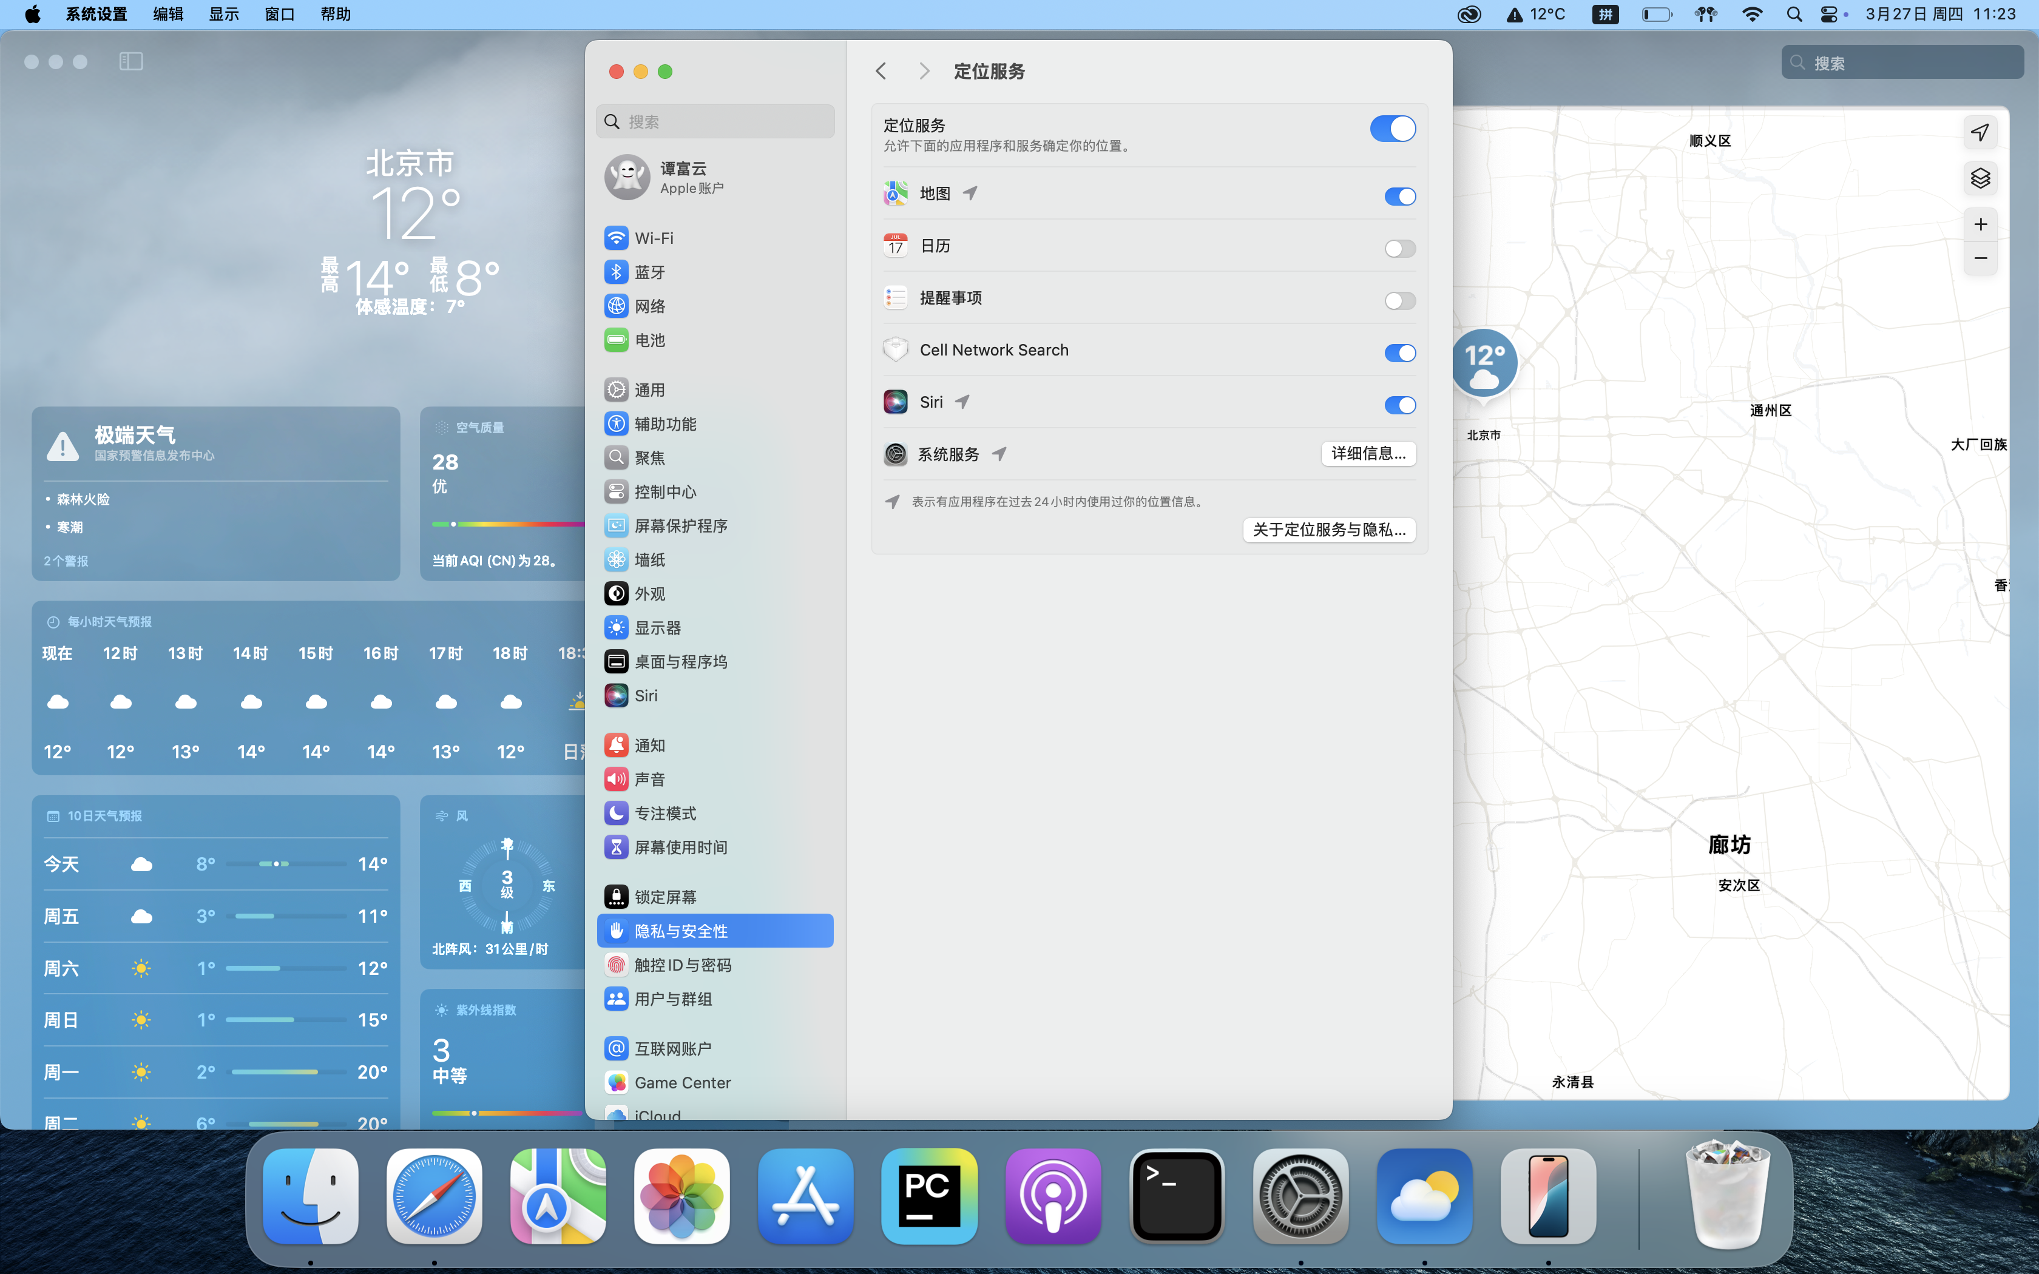This screenshot has height=1274, width=2039.
Task: Toggle the Weather sidebar icon
Action: (x=130, y=61)
